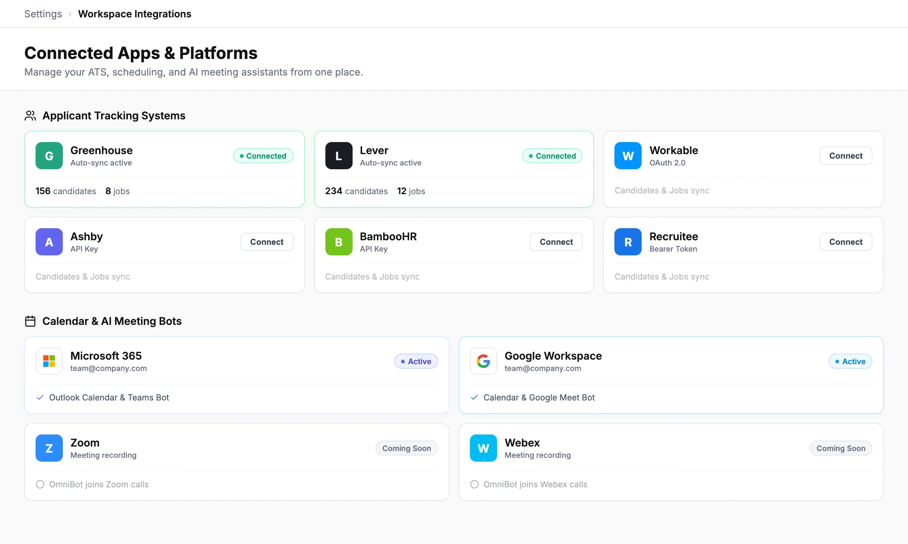Click the Workable card title
This screenshot has width=908, height=544.
click(674, 150)
